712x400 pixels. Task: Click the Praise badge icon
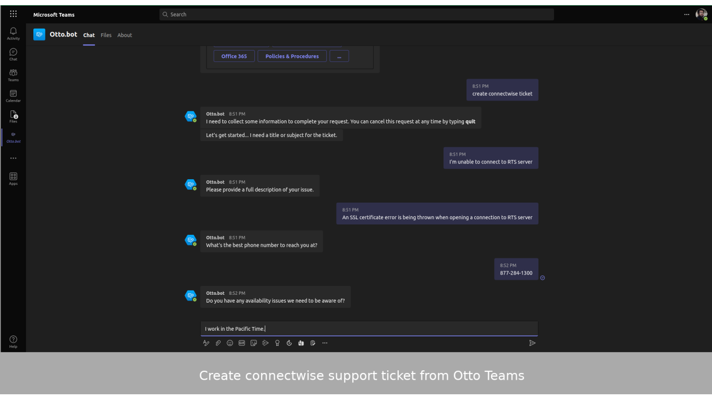[x=277, y=343]
